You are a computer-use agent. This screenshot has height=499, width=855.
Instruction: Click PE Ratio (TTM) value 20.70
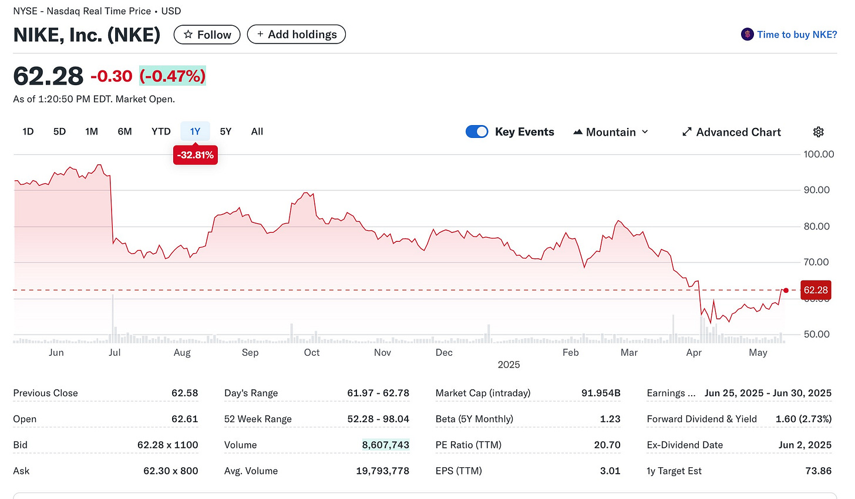[x=607, y=444]
